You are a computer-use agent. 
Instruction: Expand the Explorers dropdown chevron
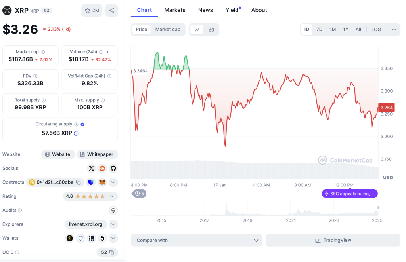(x=113, y=224)
